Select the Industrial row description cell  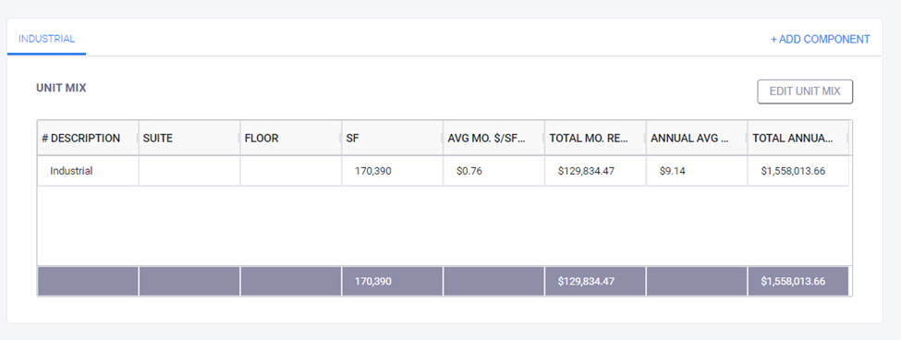[88, 171]
